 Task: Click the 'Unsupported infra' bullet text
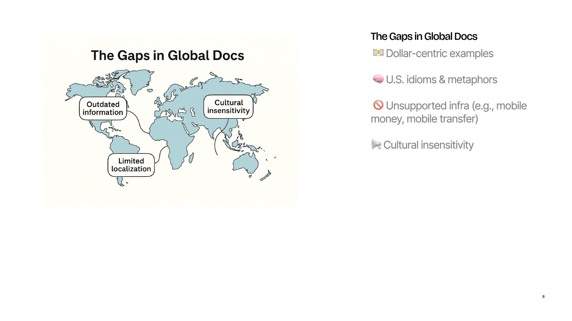pyautogui.click(x=456, y=106)
